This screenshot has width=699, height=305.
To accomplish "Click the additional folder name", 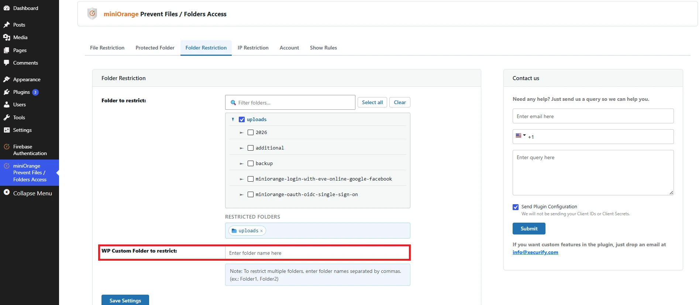I will coord(270,148).
